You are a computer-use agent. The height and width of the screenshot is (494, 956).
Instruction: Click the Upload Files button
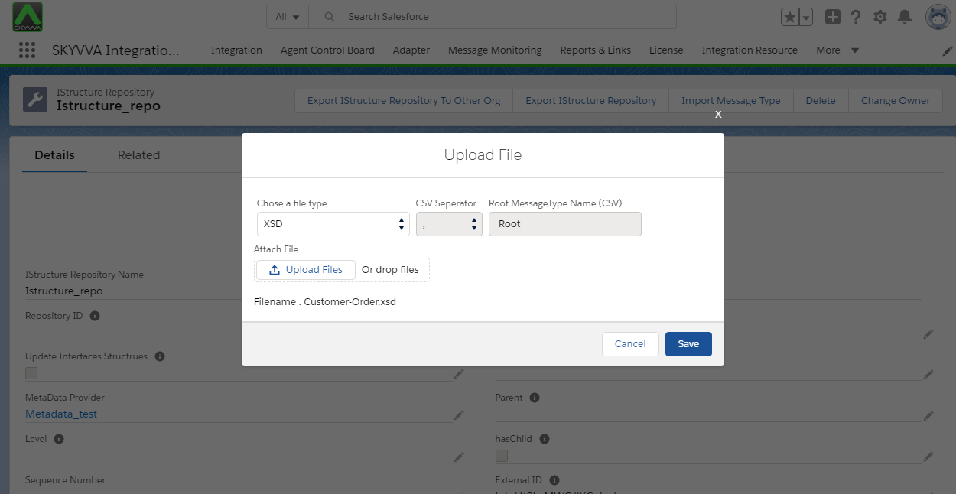tap(306, 270)
